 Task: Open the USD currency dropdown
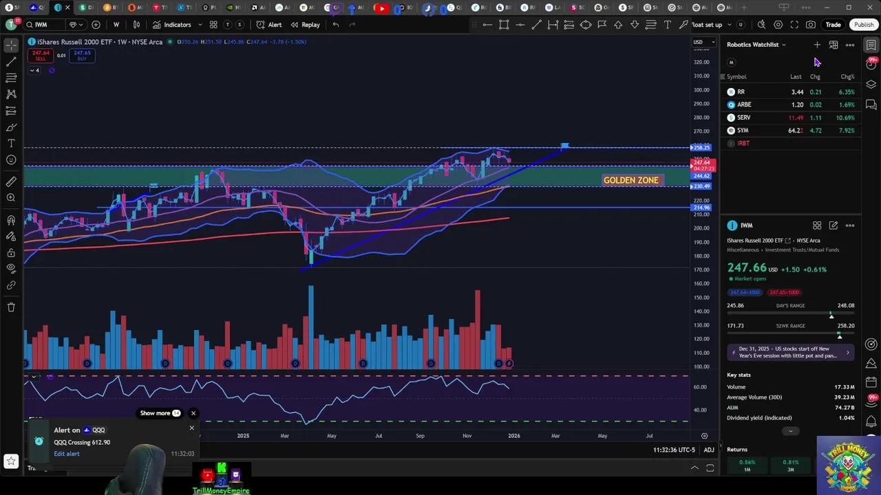[703, 42]
